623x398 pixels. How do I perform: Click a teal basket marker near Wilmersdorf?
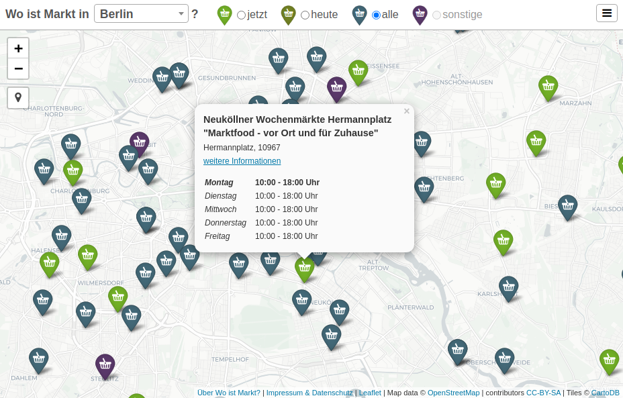(x=146, y=274)
